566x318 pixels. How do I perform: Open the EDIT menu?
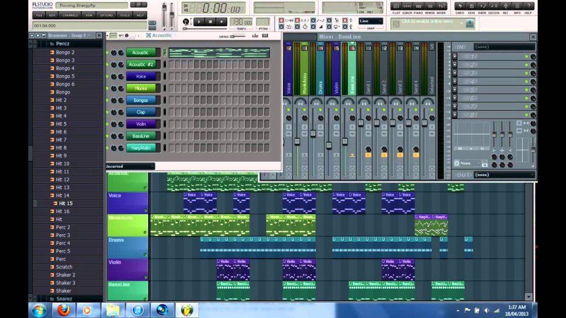pos(53,15)
